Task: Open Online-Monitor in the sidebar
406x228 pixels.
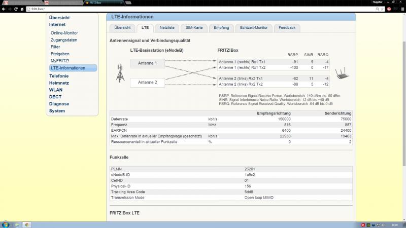Action: [x=64, y=33]
